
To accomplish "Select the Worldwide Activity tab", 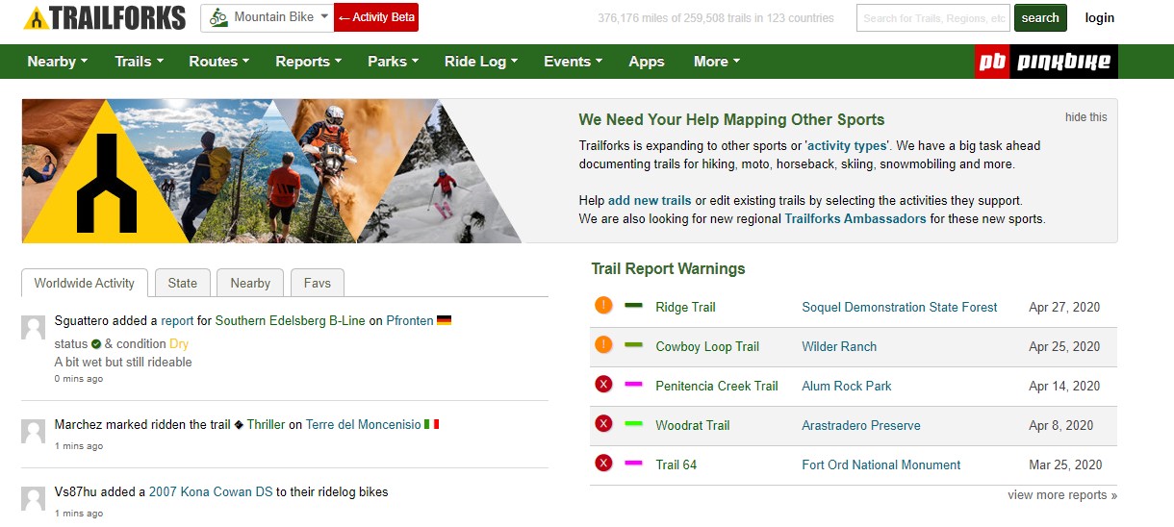I will pyautogui.click(x=84, y=283).
